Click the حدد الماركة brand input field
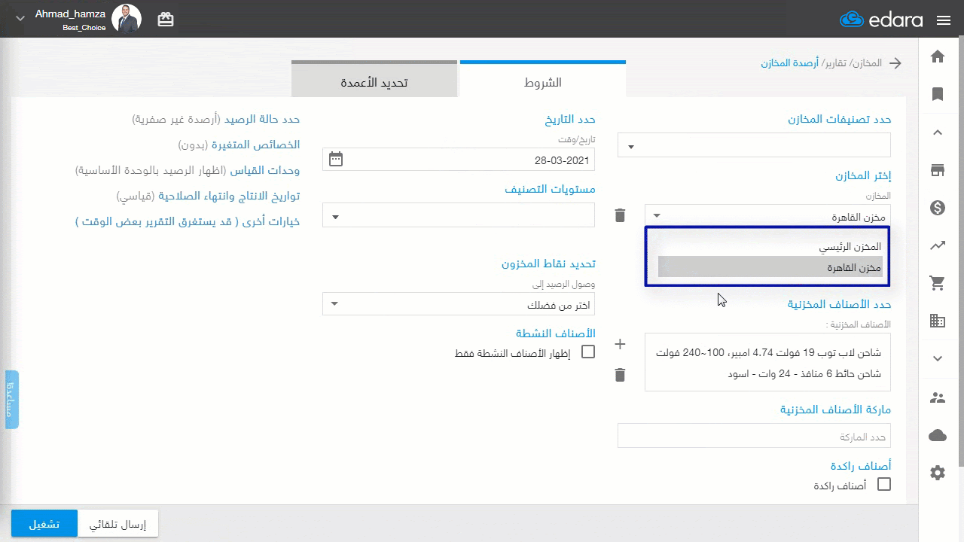 [x=754, y=436]
